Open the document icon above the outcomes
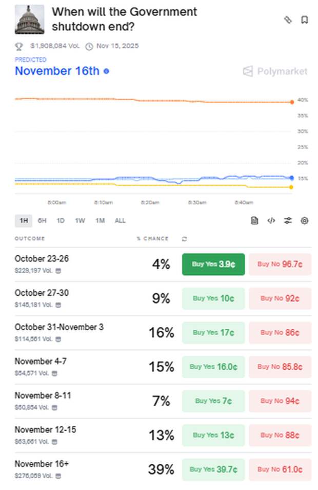Image resolution: width=318 pixels, height=490 pixels. point(254,220)
